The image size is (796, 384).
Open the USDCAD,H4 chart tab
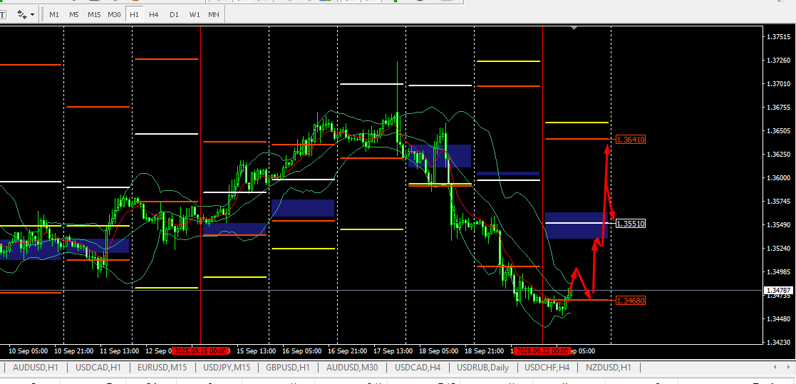[x=418, y=368]
